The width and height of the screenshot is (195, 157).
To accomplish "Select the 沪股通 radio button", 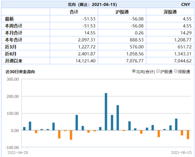I will 158,71.
